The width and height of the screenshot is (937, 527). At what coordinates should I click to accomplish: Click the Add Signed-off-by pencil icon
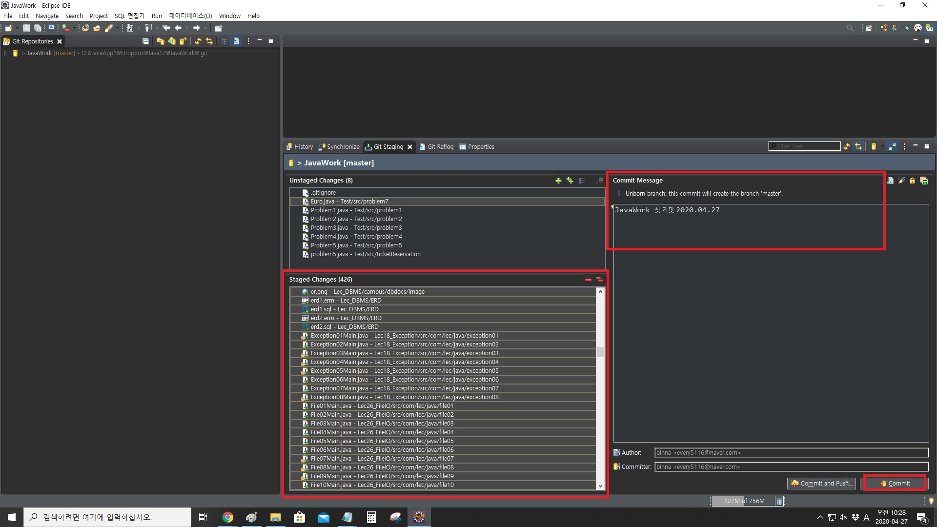[901, 181]
